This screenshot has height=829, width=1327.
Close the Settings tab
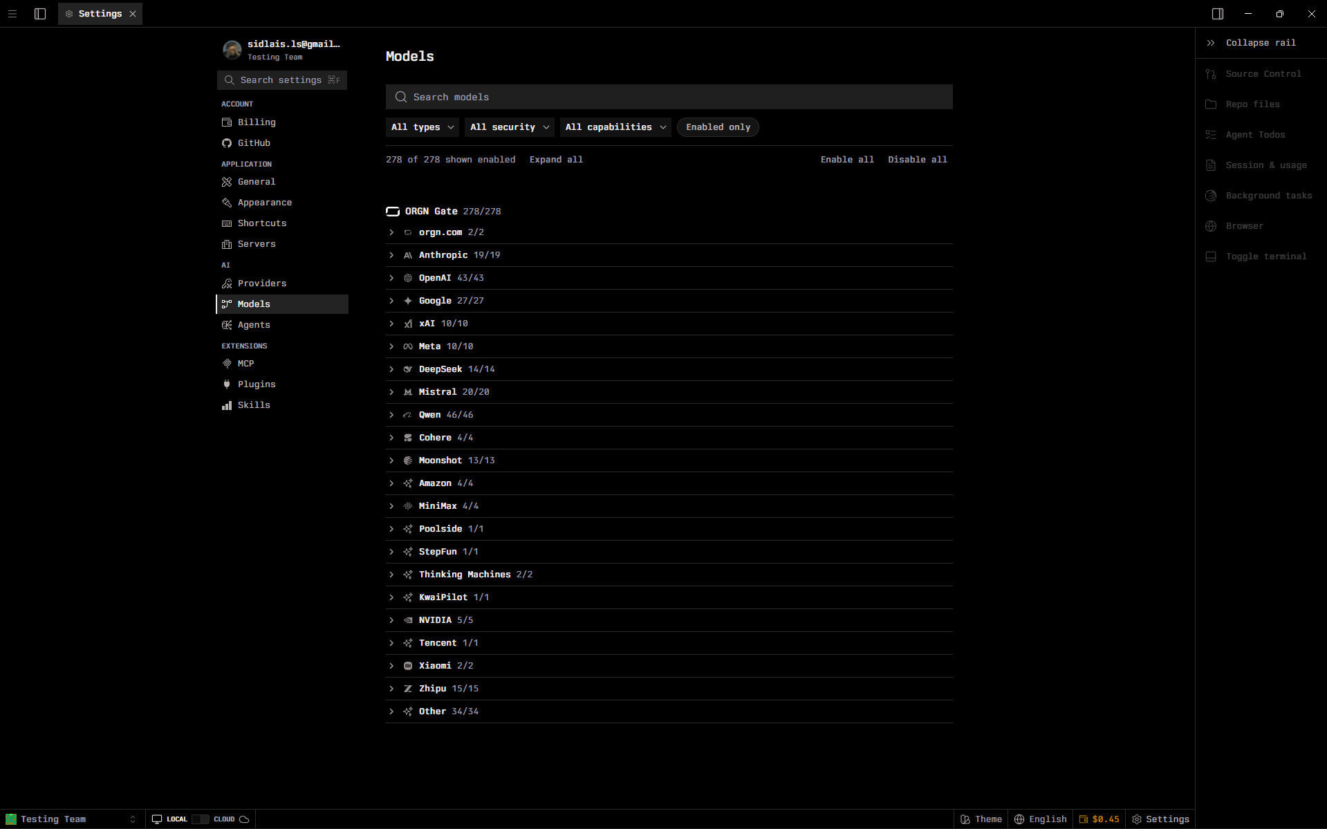(x=133, y=14)
